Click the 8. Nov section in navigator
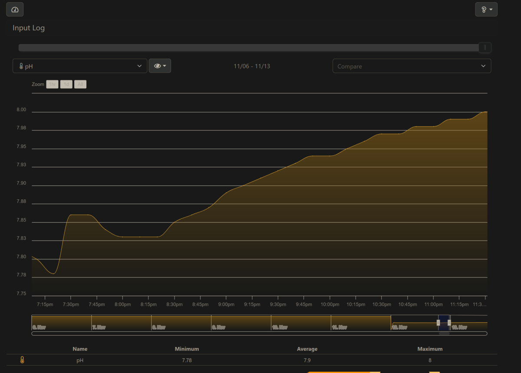Image resolution: width=521 pixels, height=373 pixels. [x=159, y=327]
